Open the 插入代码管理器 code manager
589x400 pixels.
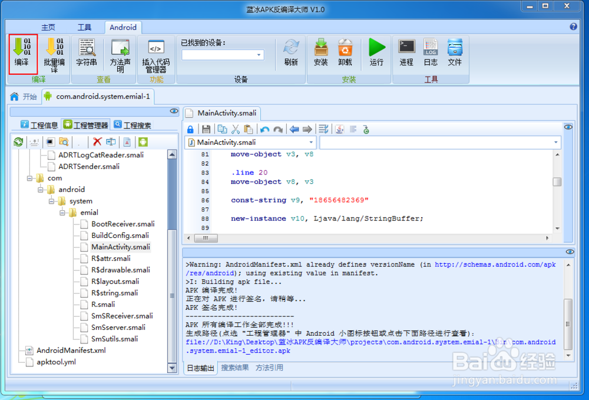156,55
